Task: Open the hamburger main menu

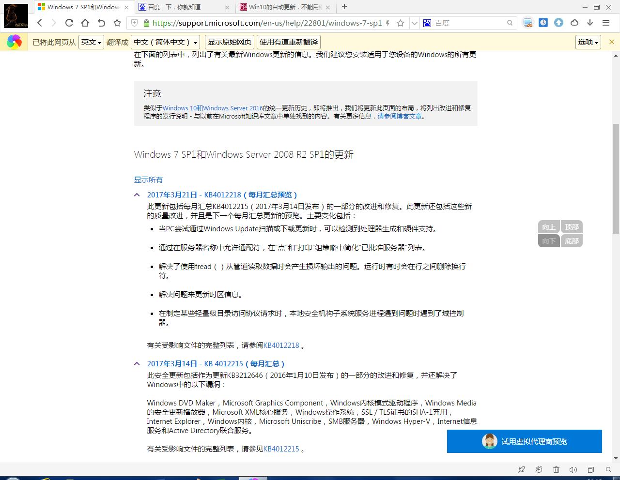Action: [606, 23]
